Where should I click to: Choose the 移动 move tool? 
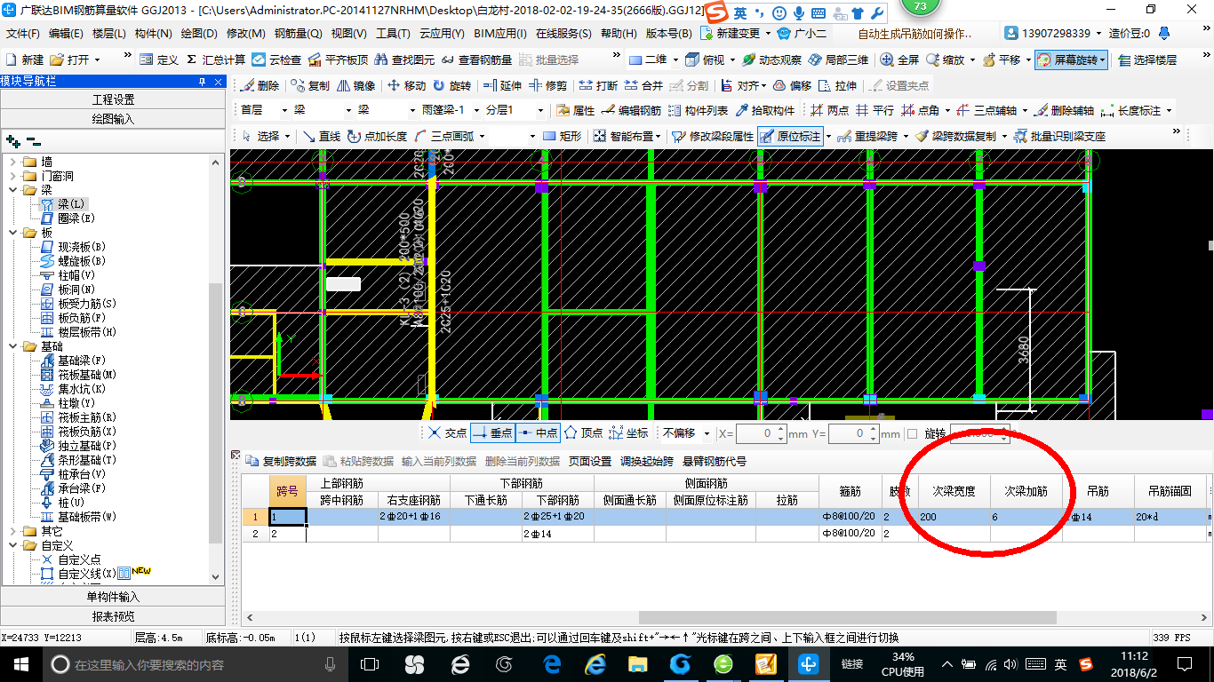coord(407,86)
